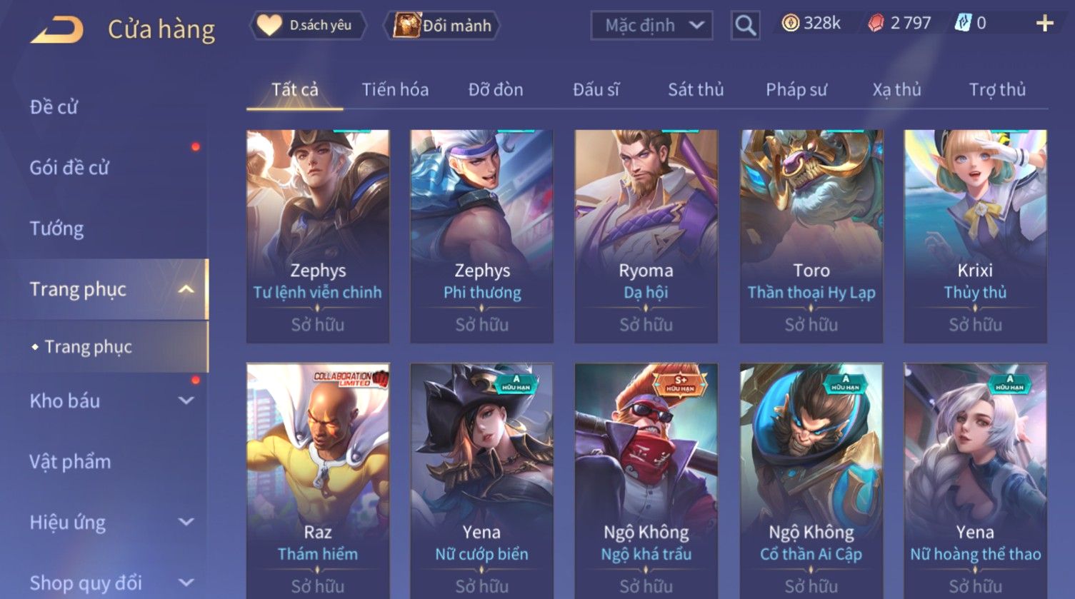Select the Tiến hóa tab
The width and height of the screenshot is (1075, 599).
pos(395,89)
